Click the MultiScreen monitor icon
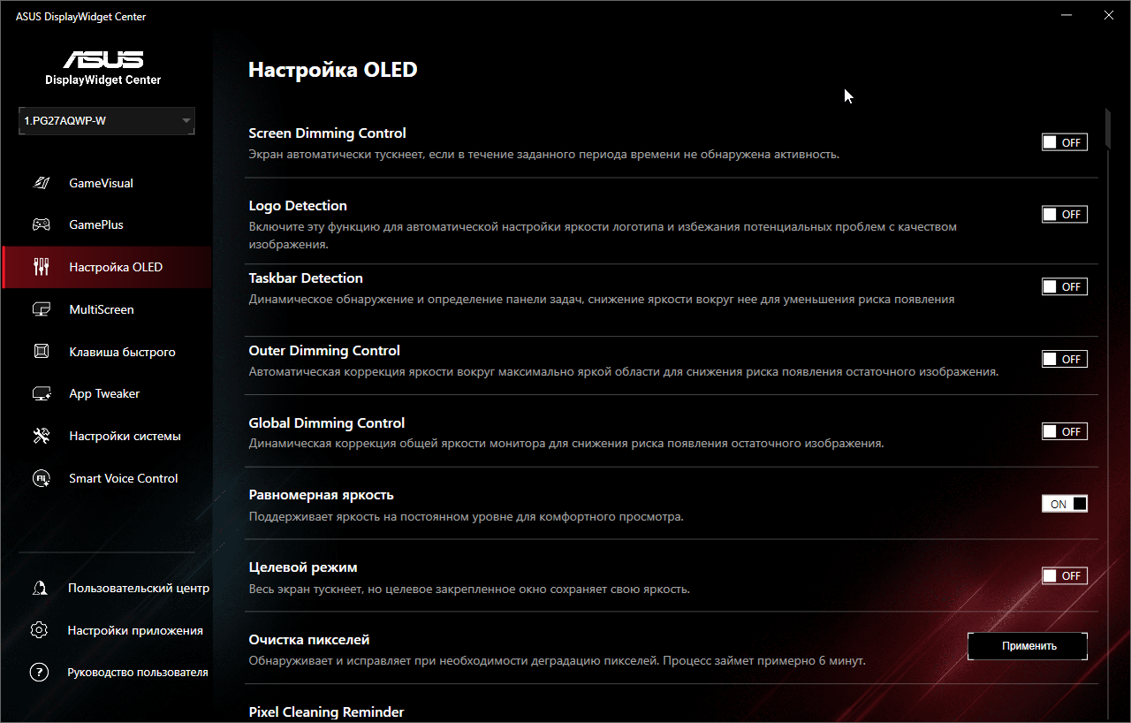This screenshot has height=723, width=1131. (41, 309)
